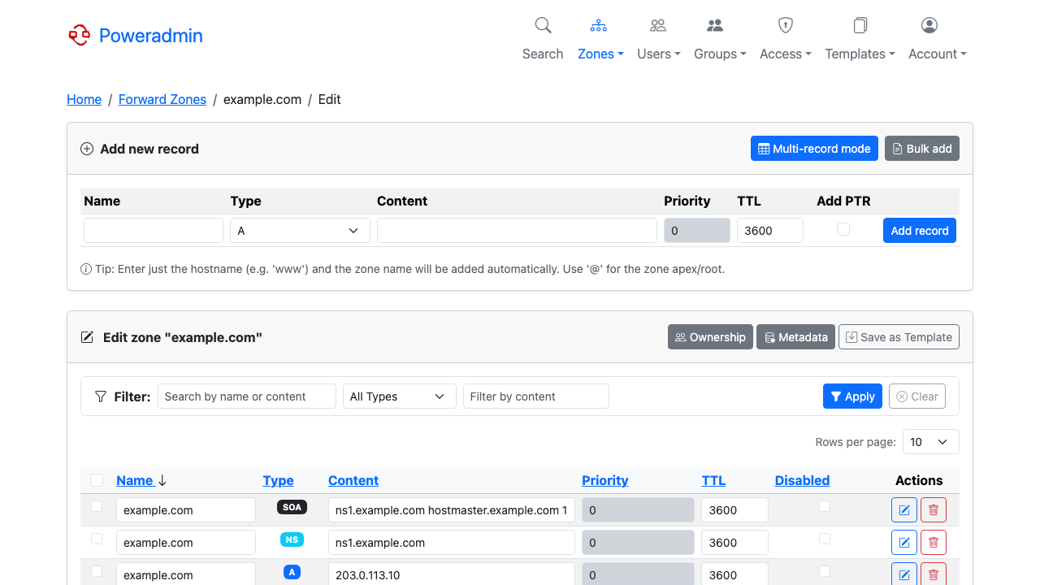
Task: Click the Filter by content field
Action: 536,396
